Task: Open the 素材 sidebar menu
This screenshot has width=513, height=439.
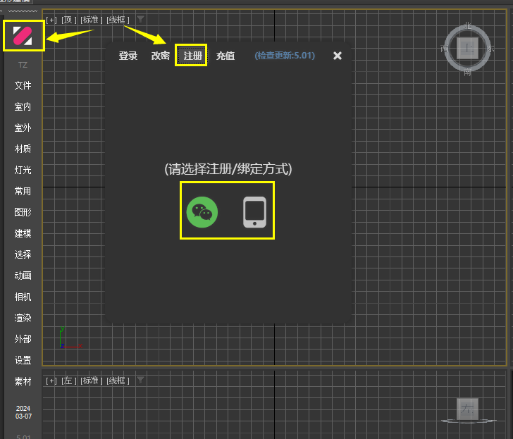Action: [x=23, y=381]
